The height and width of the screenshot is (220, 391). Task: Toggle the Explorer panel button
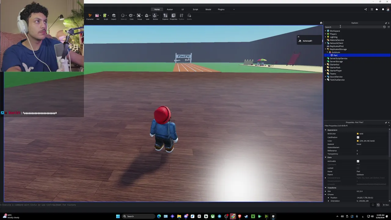pyautogui.click(x=165, y=16)
